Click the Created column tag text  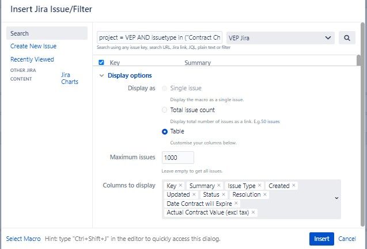[x=279, y=186]
